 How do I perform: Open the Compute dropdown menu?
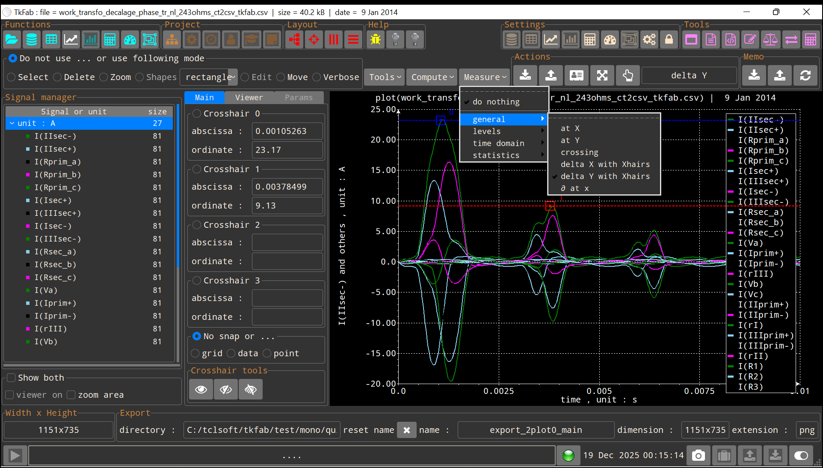(432, 77)
